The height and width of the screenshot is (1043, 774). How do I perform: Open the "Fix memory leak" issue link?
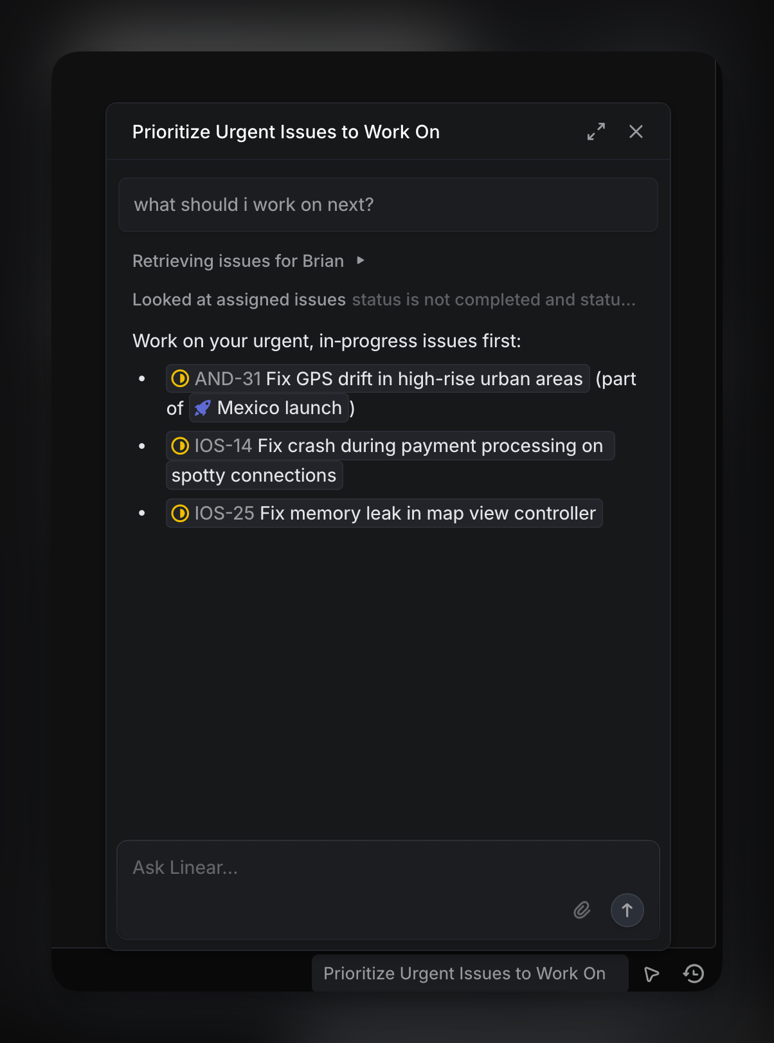click(428, 513)
